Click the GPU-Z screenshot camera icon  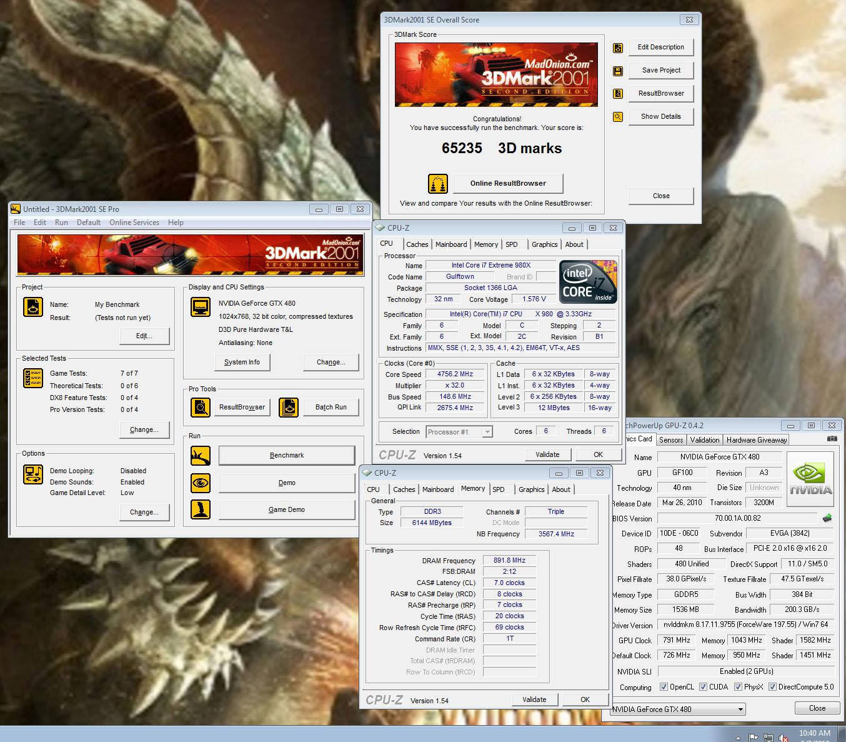point(832,439)
